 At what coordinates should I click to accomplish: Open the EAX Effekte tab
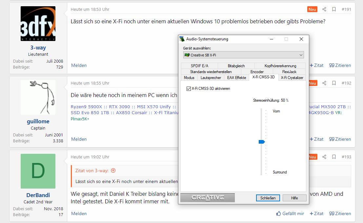click(237, 78)
